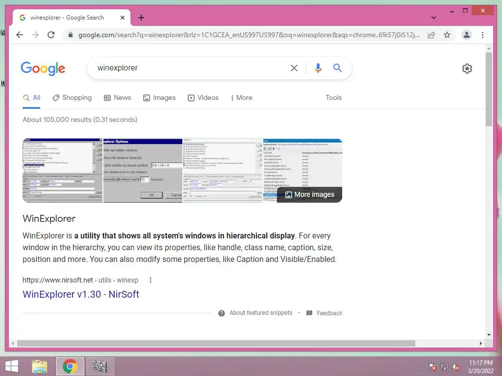The width and height of the screenshot is (502, 376).
Task: Close the winexplorer Google Search tab
Action: (122, 18)
